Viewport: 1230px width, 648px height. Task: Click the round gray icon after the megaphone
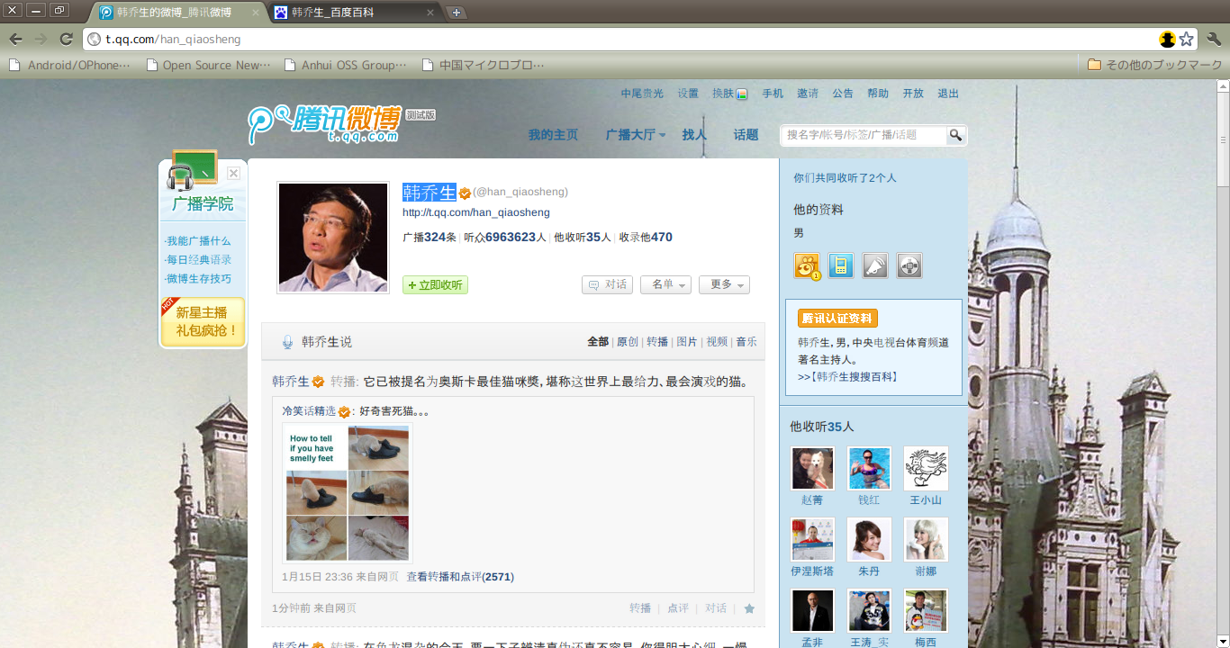pyautogui.click(x=909, y=265)
